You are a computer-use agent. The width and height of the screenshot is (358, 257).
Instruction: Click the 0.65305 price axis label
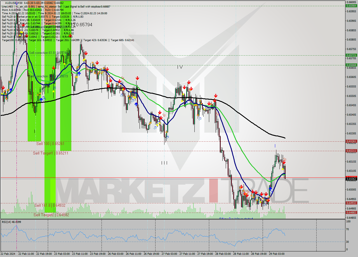[x=351, y=134]
